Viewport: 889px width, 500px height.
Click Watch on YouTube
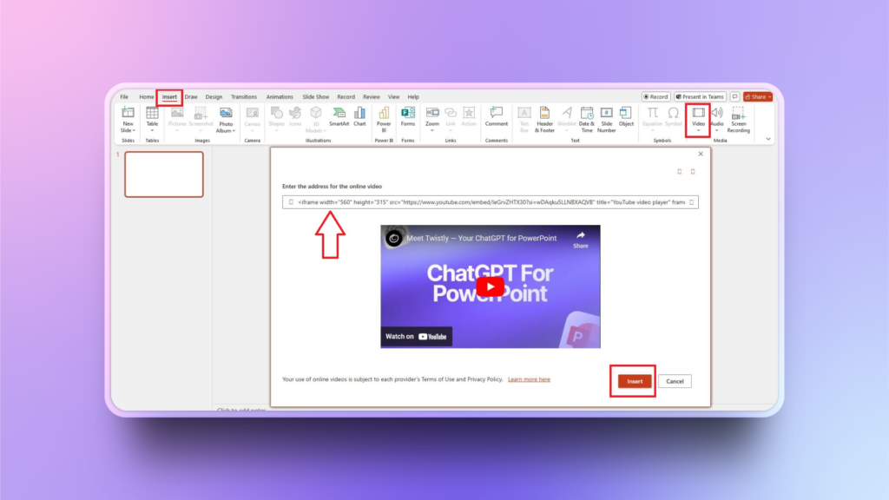(x=416, y=337)
